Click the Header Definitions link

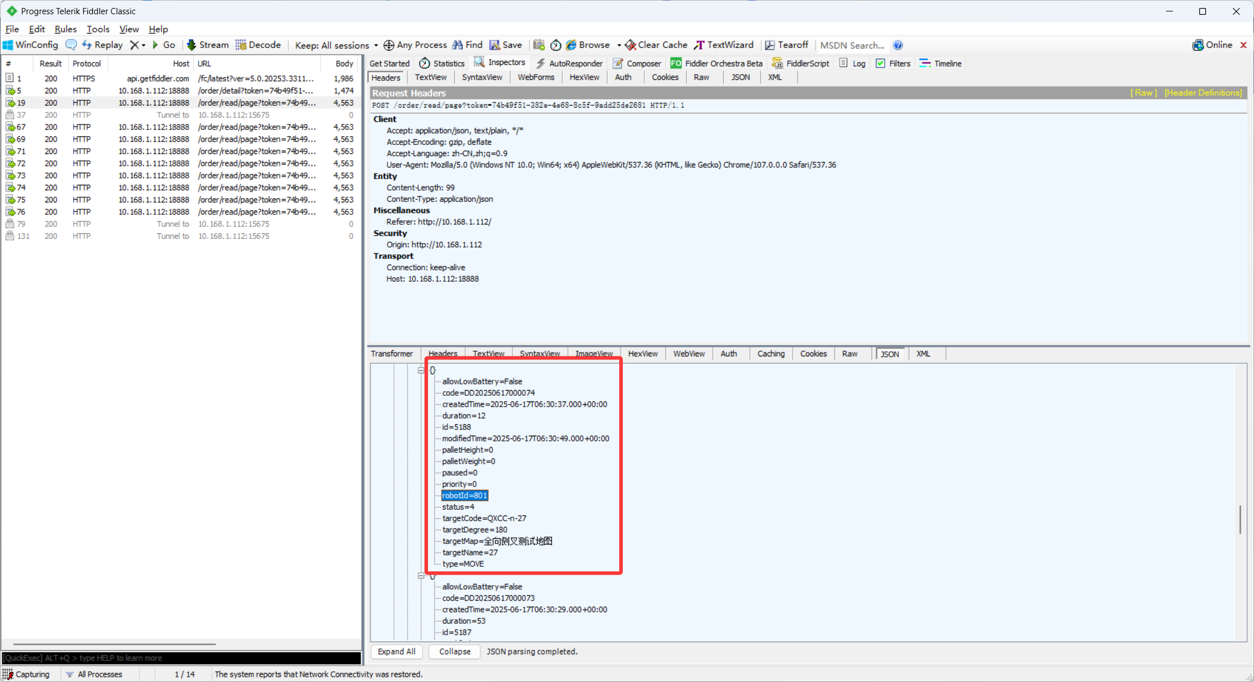point(1203,92)
